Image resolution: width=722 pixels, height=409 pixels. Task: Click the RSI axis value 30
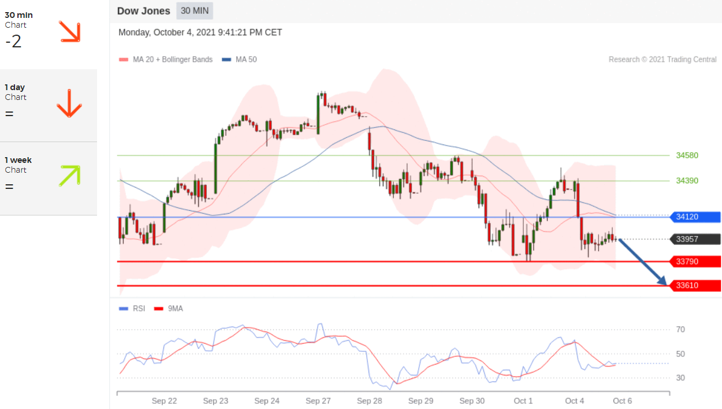coord(681,378)
